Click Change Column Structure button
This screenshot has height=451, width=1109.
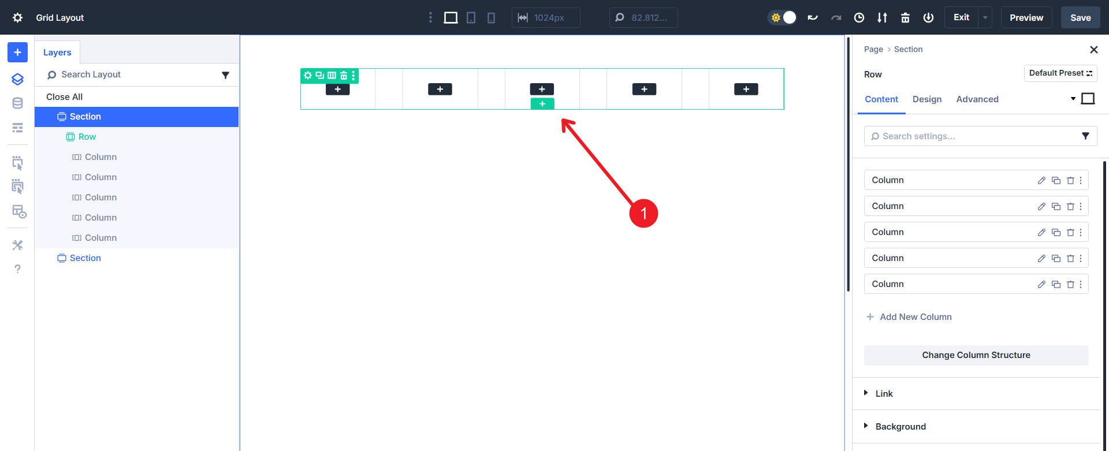(976, 355)
